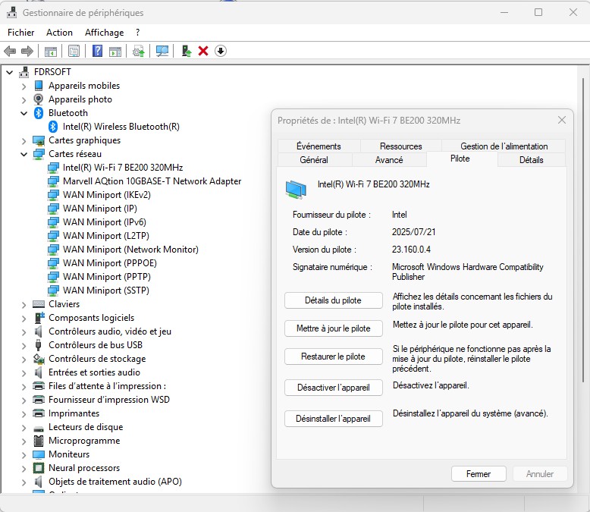Click the enable device icon with green arrow
Viewport: 590px width, 512px height.
pos(186,51)
